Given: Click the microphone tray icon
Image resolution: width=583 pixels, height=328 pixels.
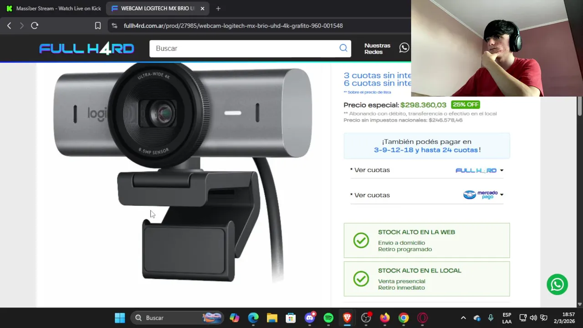Looking at the screenshot, I should click(x=491, y=318).
